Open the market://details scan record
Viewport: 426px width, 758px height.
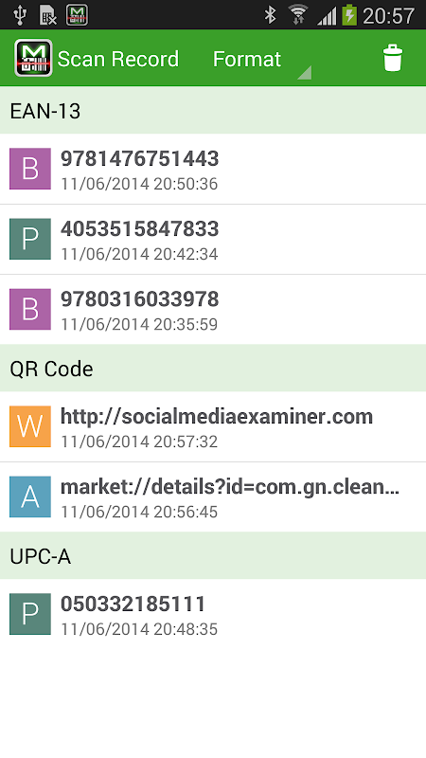click(x=213, y=496)
